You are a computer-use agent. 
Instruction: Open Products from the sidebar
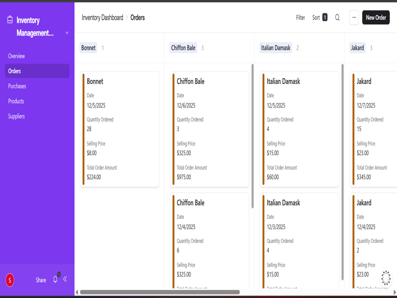pyautogui.click(x=16, y=101)
